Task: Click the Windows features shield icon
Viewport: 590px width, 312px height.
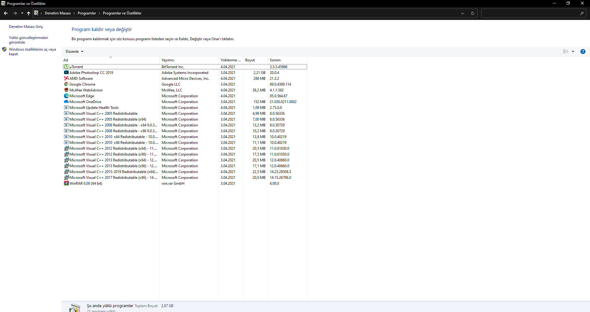Action: 4,49
